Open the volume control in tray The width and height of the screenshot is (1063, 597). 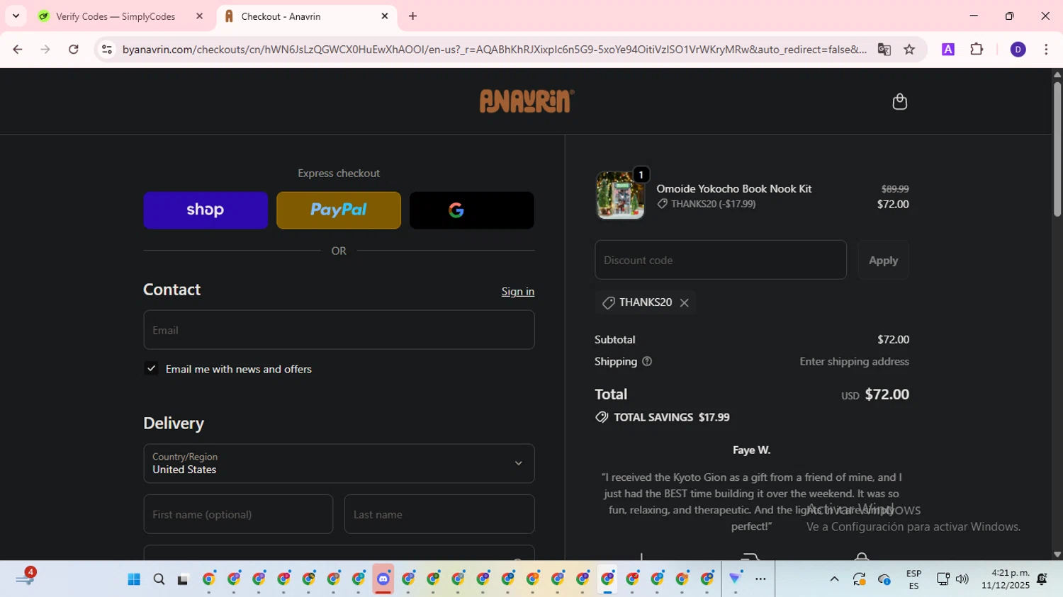coord(962,579)
